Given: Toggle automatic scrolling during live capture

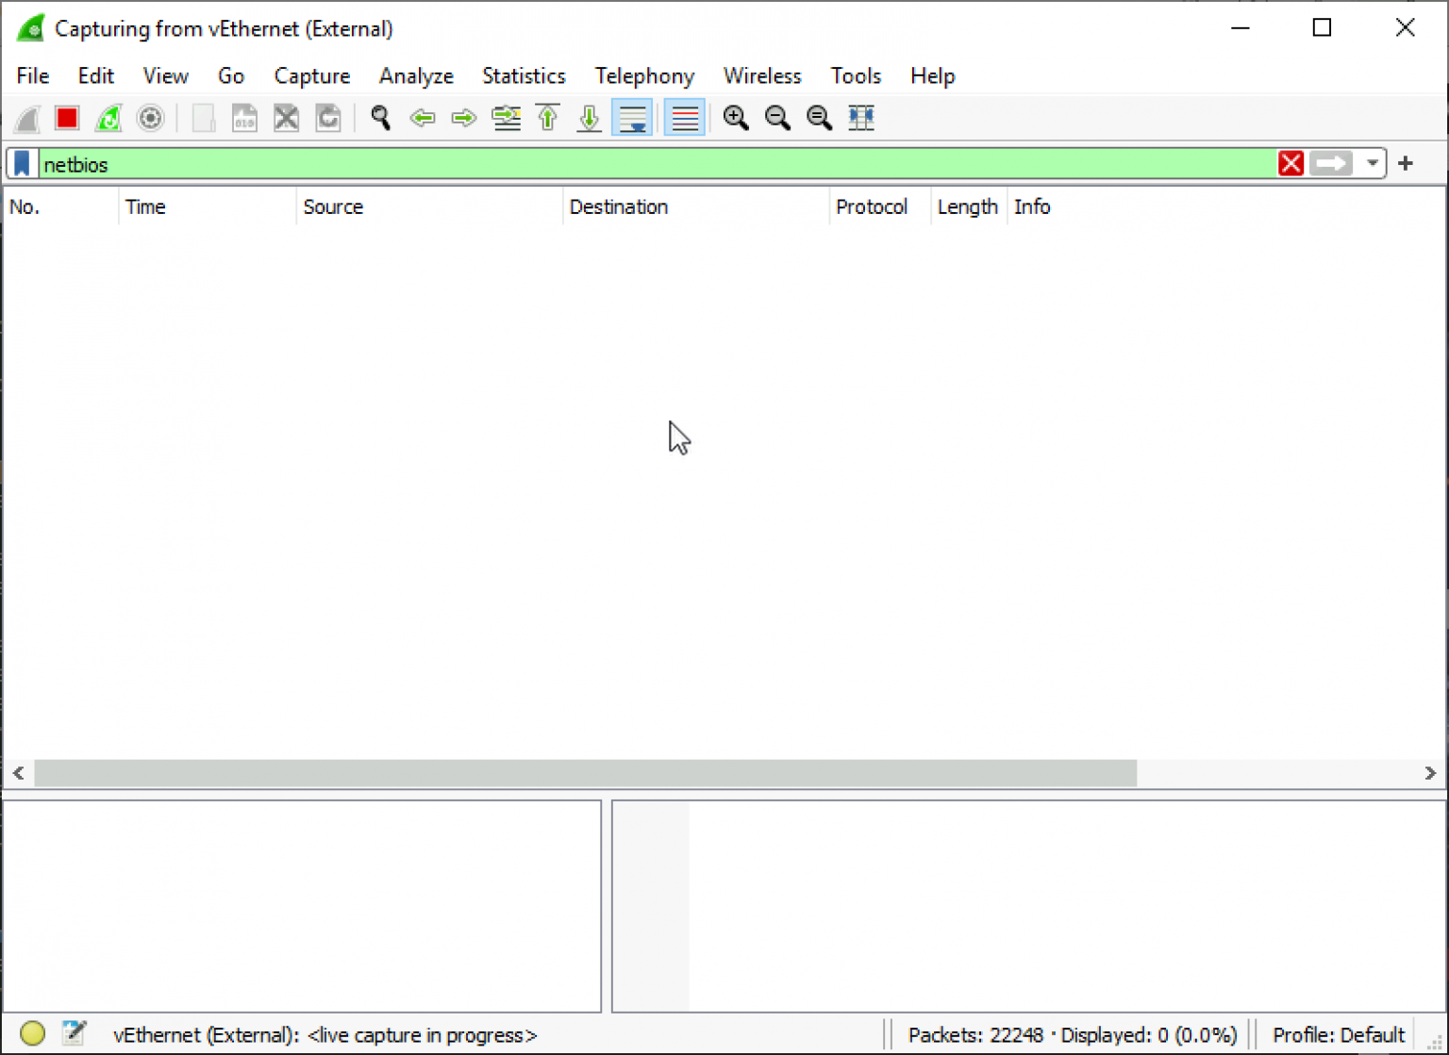Looking at the screenshot, I should click(x=631, y=118).
